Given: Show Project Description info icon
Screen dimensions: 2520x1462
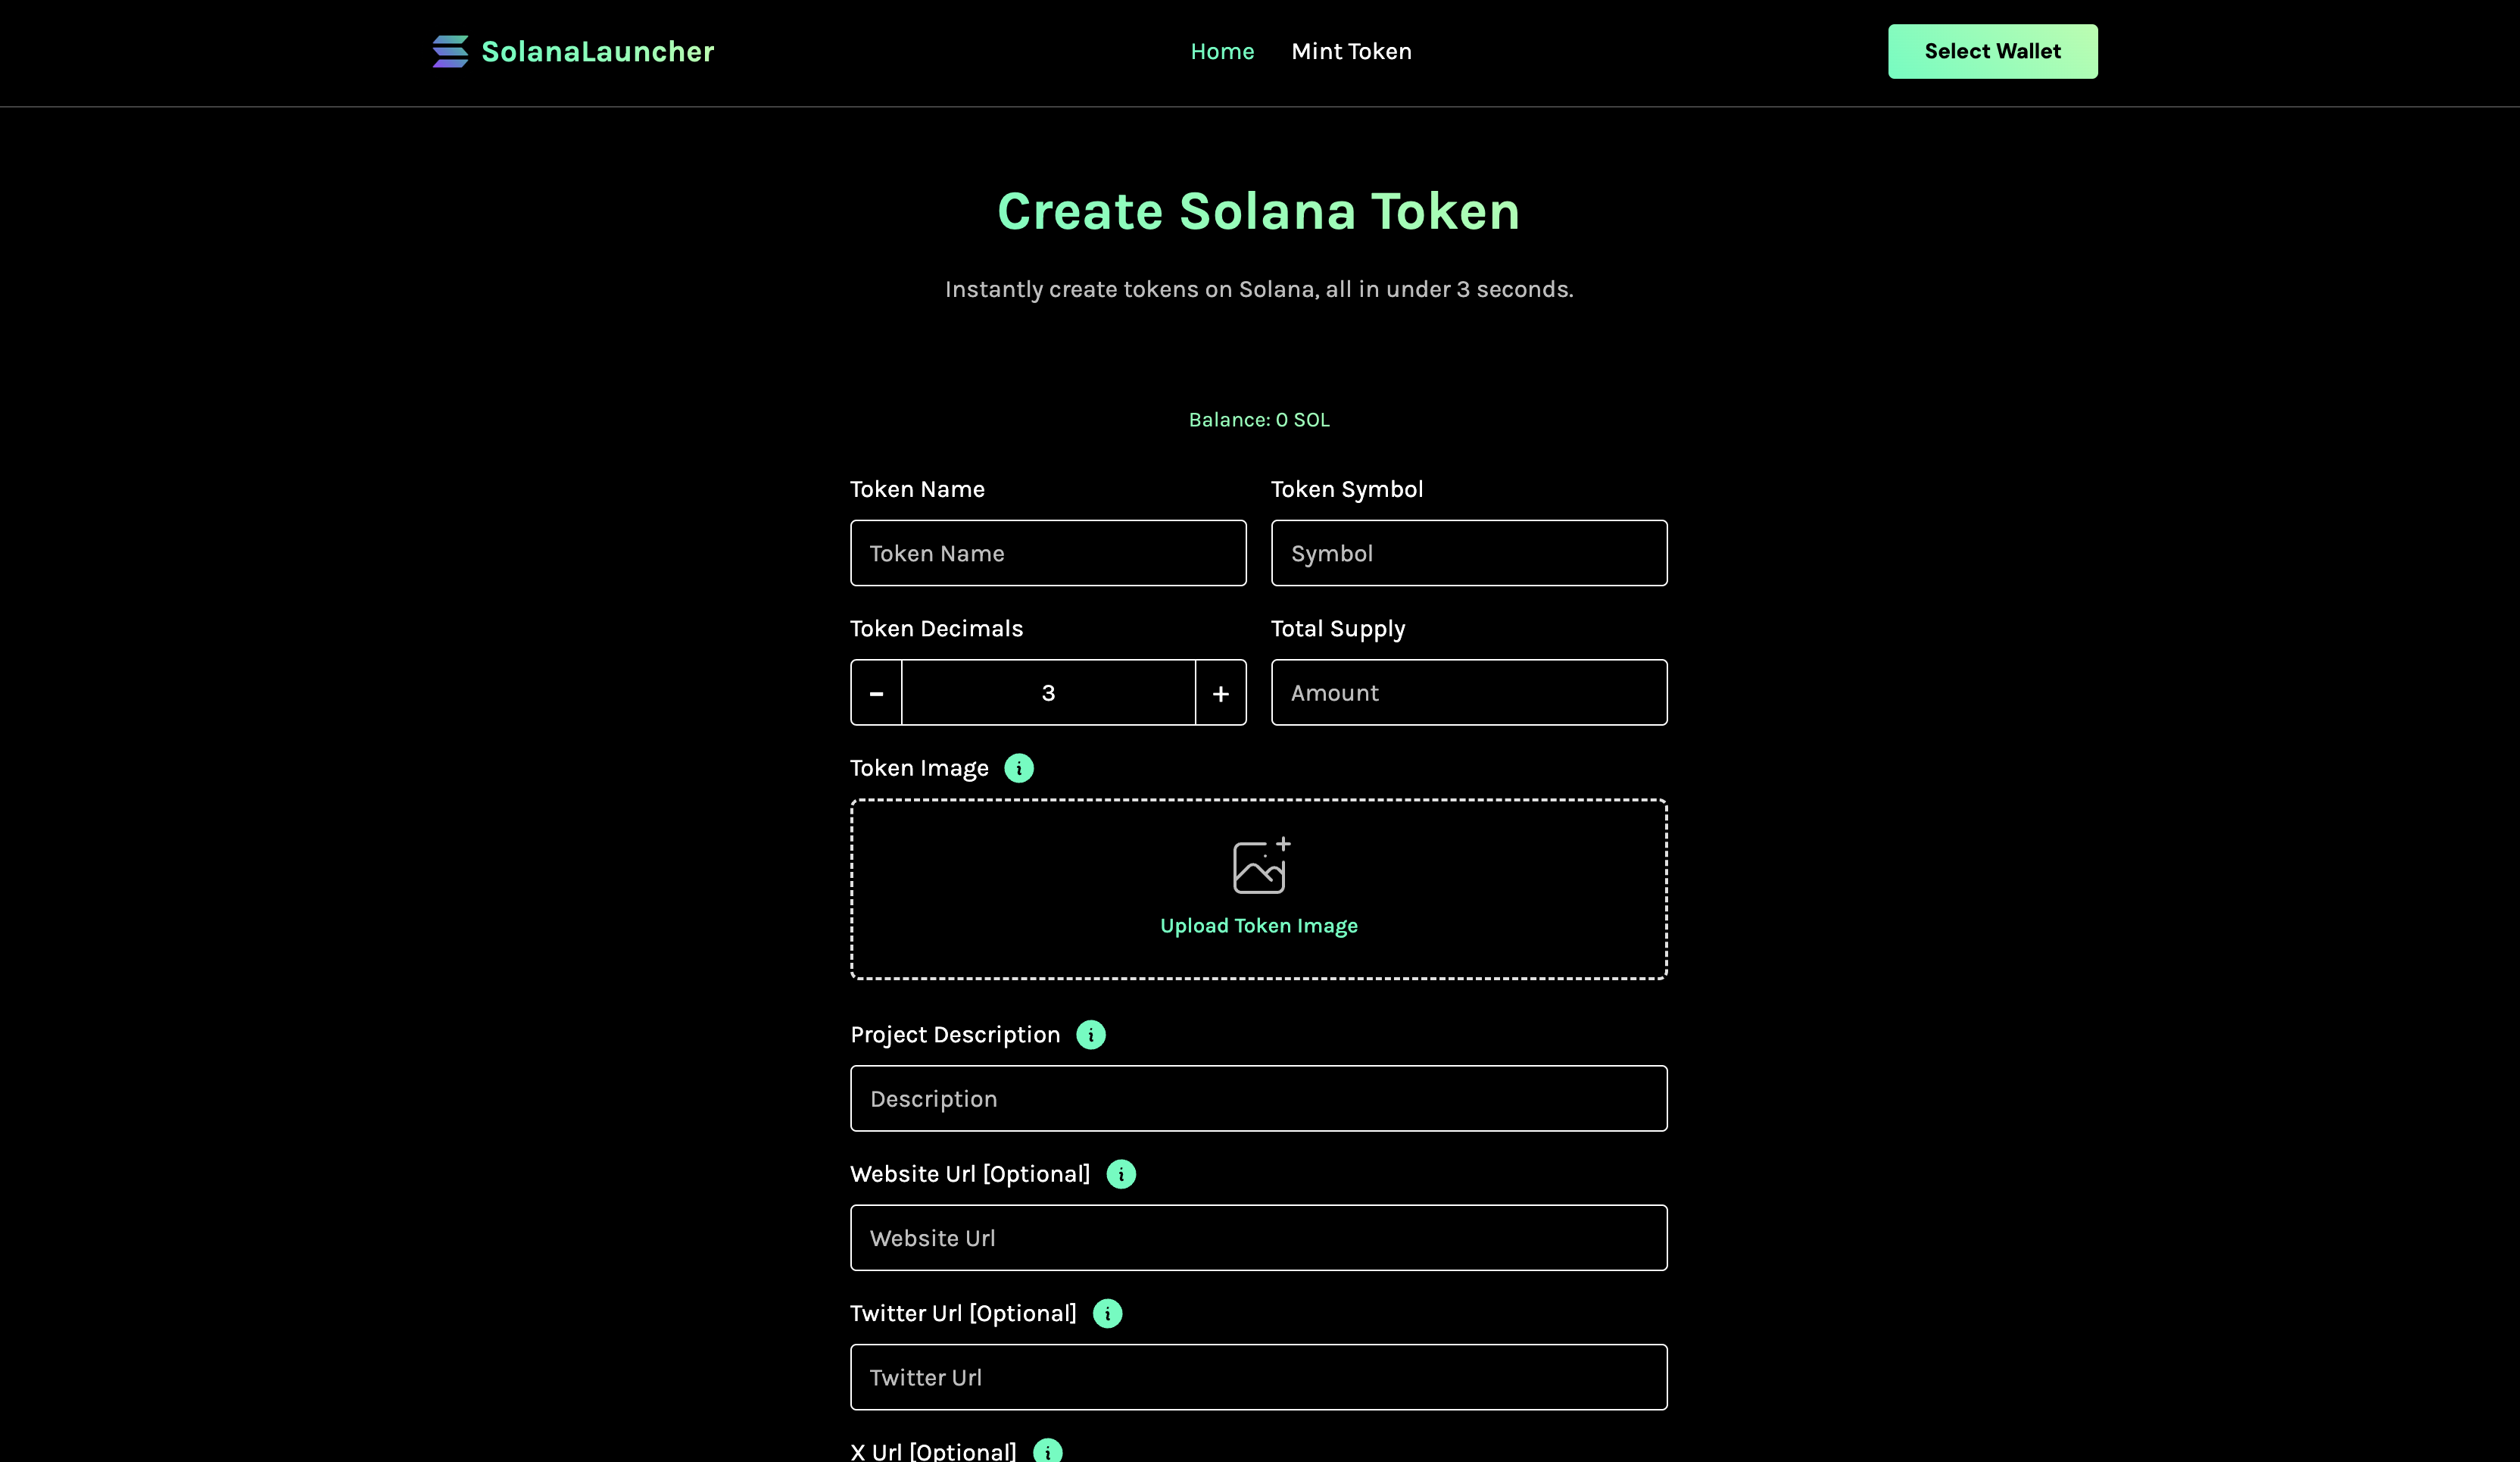Looking at the screenshot, I should tap(1091, 1035).
